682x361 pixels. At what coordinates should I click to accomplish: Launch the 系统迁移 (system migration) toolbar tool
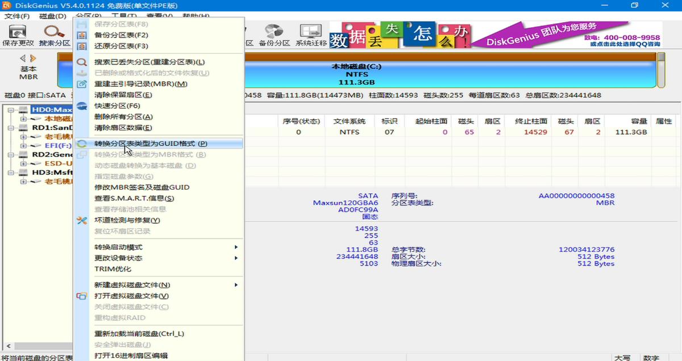(x=310, y=35)
